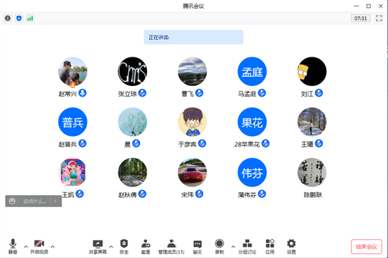The height and width of the screenshot is (258, 388).
Task: Open the share screen tool
Action: tap(98, 246)
